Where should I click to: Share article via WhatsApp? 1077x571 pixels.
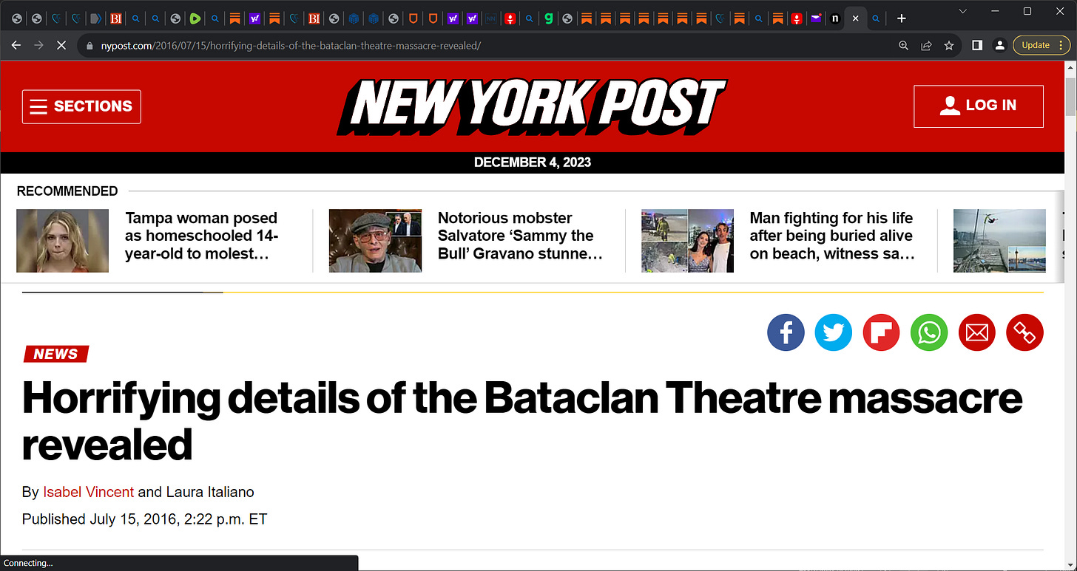pos(929,332)
